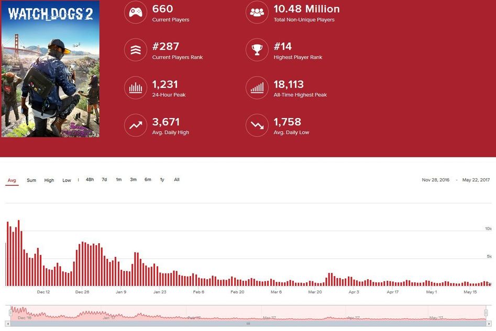Click the navigator scrollbar right arrow
Viewport: 496px width, 331px height.
coord(489,324)
